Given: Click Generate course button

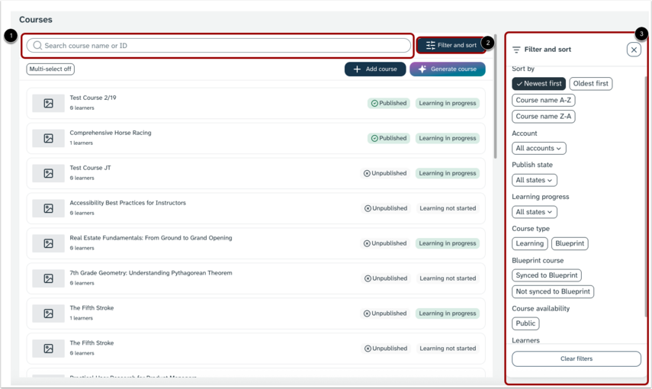Looking at the screenshot, I should click(448, 69).
